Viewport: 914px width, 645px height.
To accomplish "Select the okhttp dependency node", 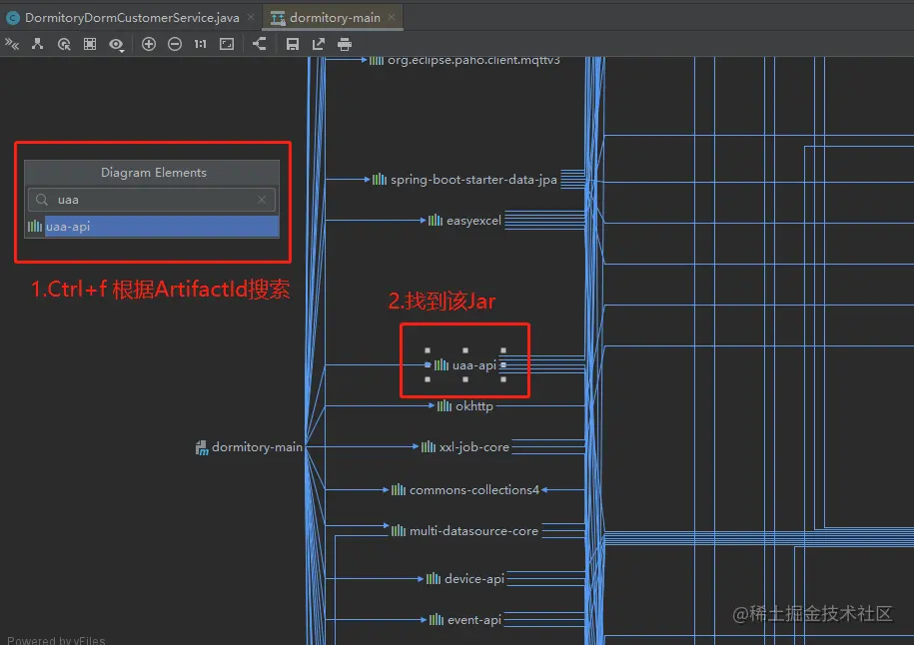I will point(465,406).
